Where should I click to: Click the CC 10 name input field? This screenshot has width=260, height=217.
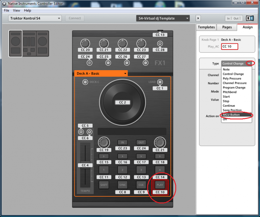point(230,46)
